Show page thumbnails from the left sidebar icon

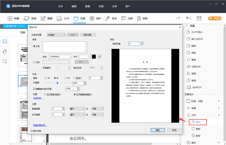click(x=5, y=41)
